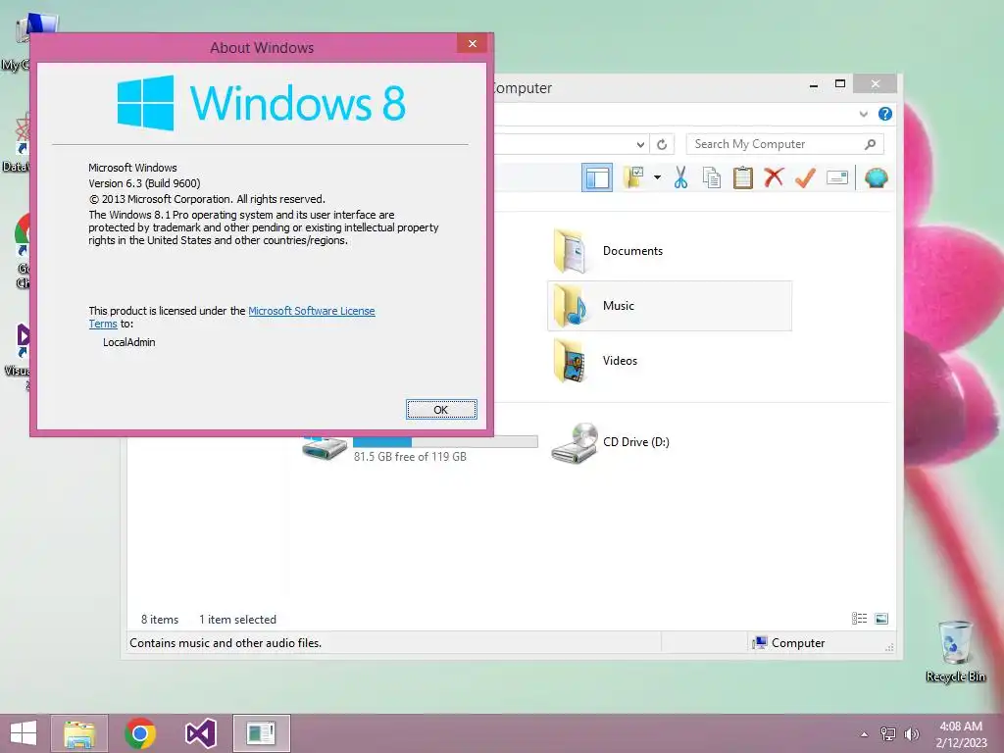Click the Email envelope toolbar icon
Screen dimensions: 1004x753
(x=837, y=177)
